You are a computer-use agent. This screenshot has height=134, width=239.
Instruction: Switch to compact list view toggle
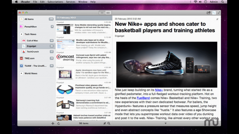102,13
